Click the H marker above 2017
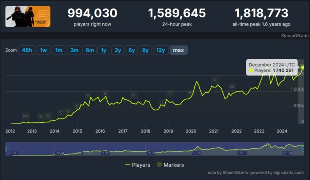310x180 pixels. (x=134, y=95)
